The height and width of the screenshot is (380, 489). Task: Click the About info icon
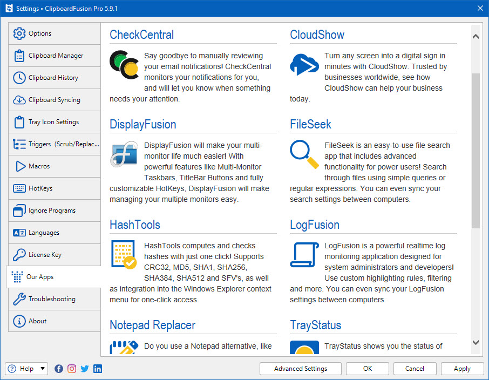click(x=19, y=321)
